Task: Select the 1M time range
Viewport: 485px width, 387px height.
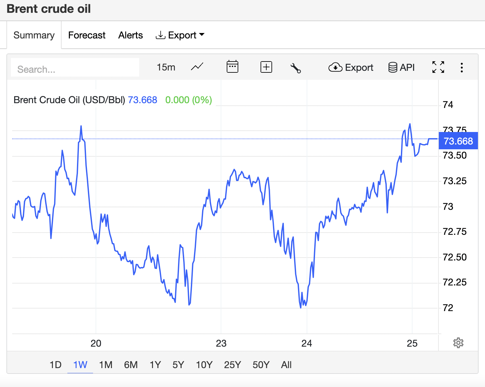Action: click(106, 365)
